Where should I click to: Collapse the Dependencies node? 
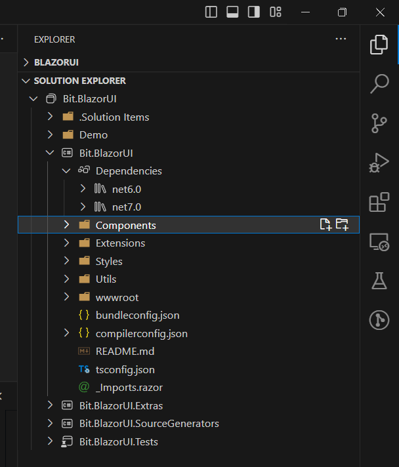click(x=66, y=171)
